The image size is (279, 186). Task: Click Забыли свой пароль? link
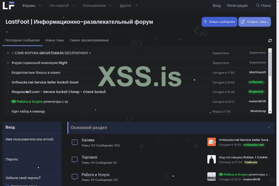coord(23,178)
